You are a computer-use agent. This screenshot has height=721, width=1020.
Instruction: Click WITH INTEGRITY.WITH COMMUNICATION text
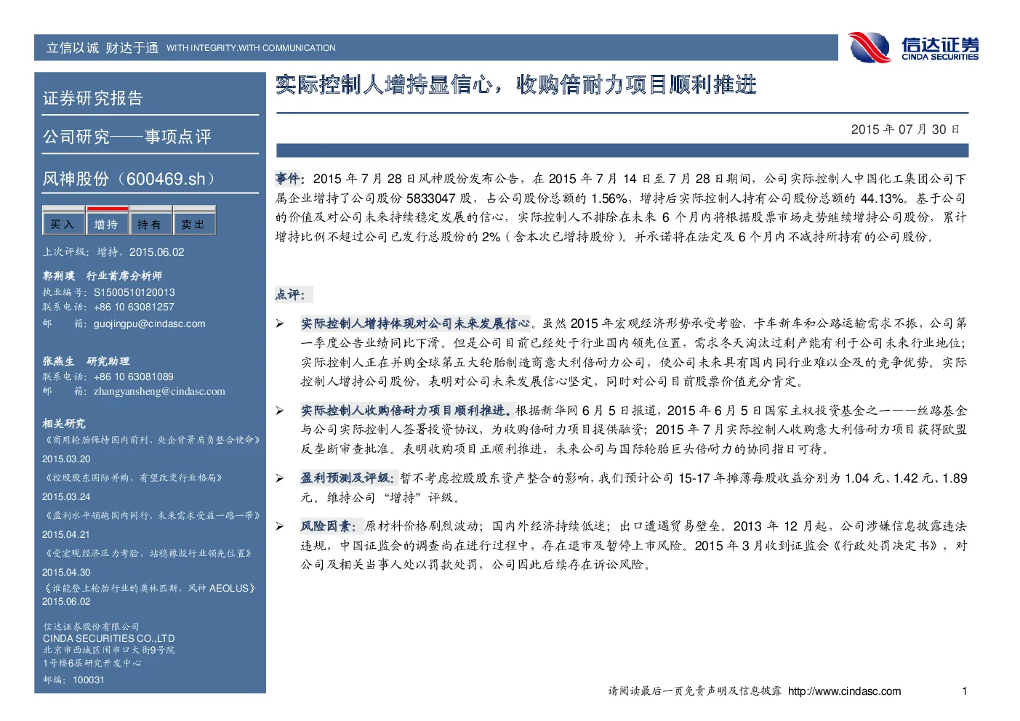click(251, 48)
